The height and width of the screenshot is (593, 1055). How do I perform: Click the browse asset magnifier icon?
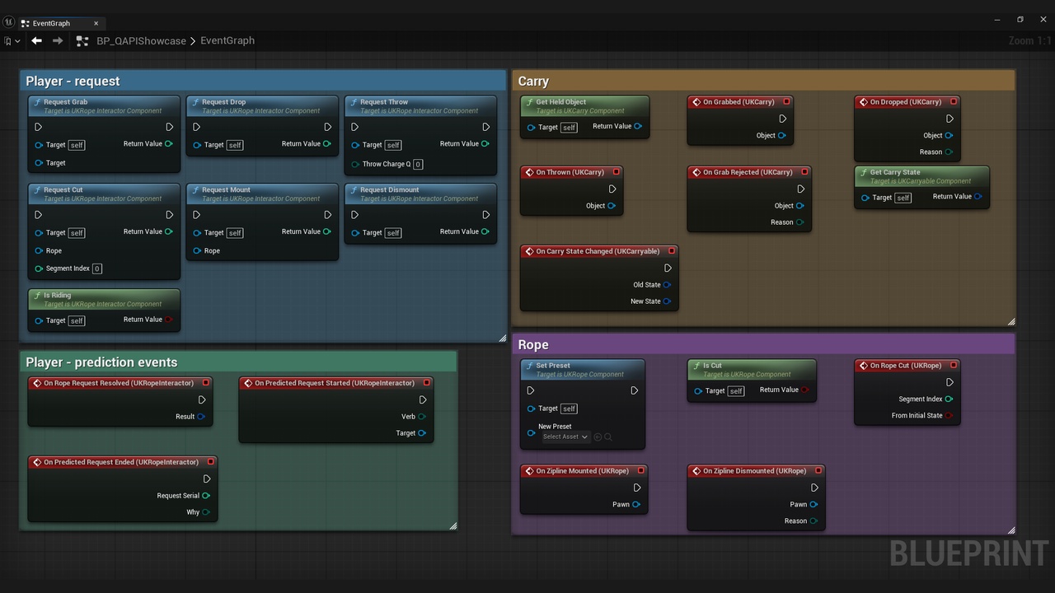[608, 437]
